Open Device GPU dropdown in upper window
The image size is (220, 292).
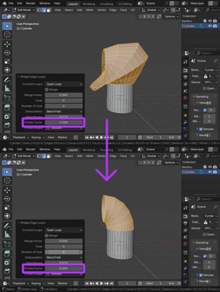click(x=210, y=82)
